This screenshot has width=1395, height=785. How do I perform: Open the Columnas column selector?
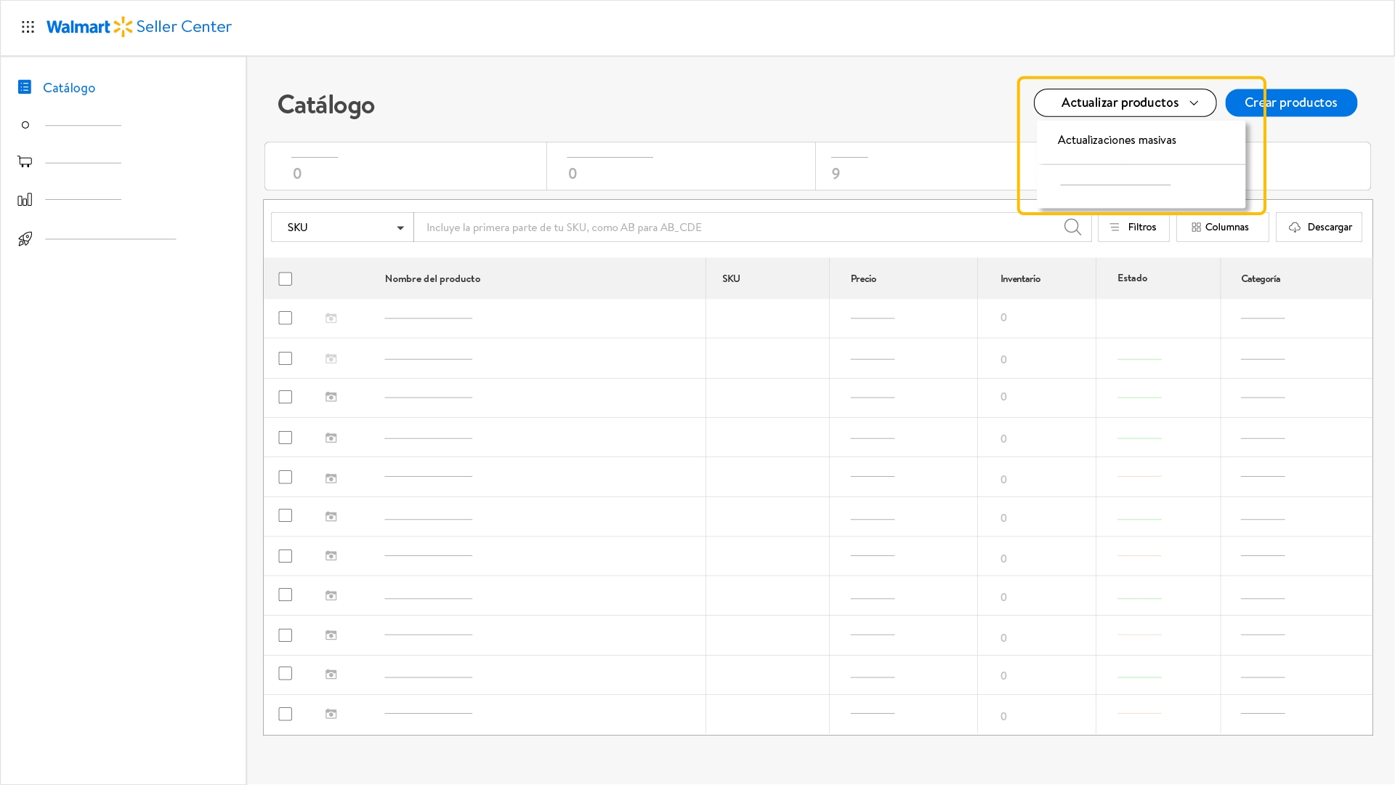(x=1221, y=228)
